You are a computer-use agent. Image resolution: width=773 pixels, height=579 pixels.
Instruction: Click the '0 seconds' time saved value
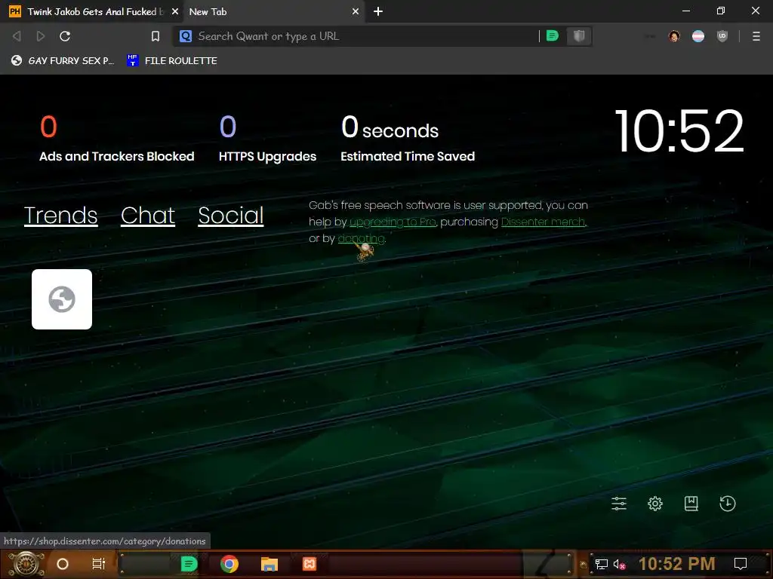click(x=390, y=128)
